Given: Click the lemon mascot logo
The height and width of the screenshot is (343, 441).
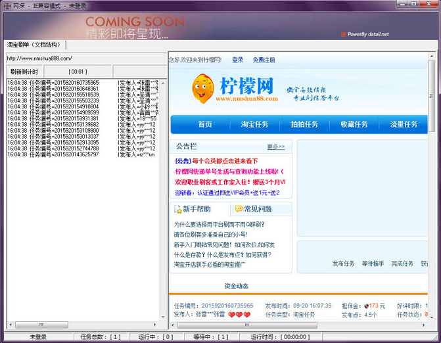Looking at the screenshot, I should [x=203, y=89].
